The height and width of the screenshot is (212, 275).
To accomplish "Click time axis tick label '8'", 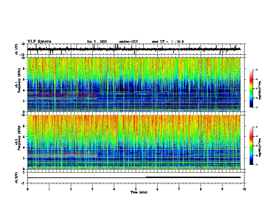I will point(201,189).
